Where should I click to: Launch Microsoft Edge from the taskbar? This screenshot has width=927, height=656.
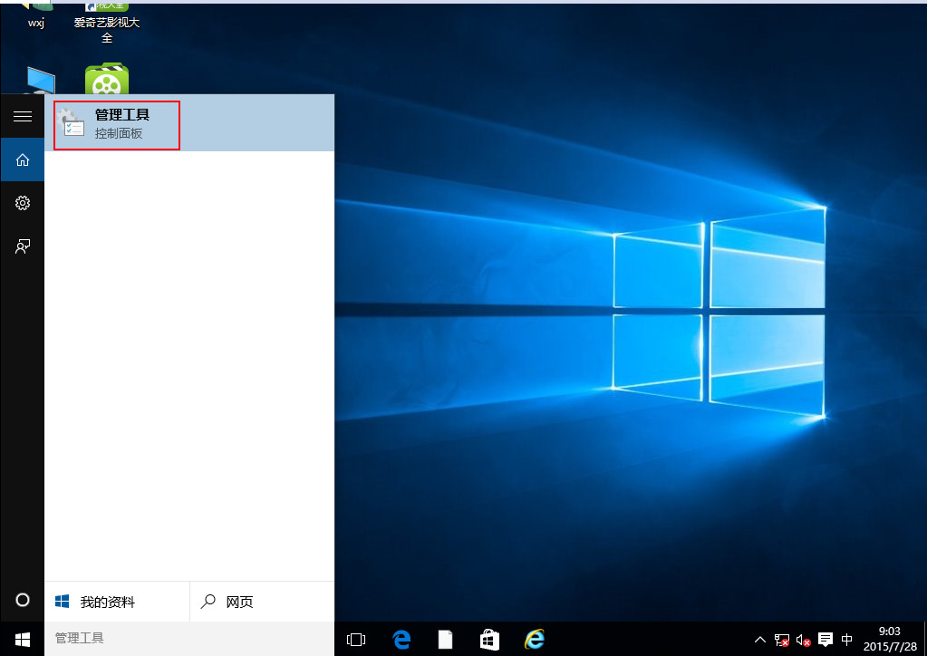pos(401,640)
